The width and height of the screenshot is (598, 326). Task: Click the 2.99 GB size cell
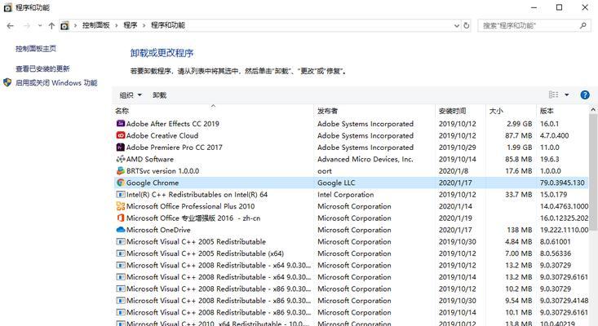coord(520,124)
